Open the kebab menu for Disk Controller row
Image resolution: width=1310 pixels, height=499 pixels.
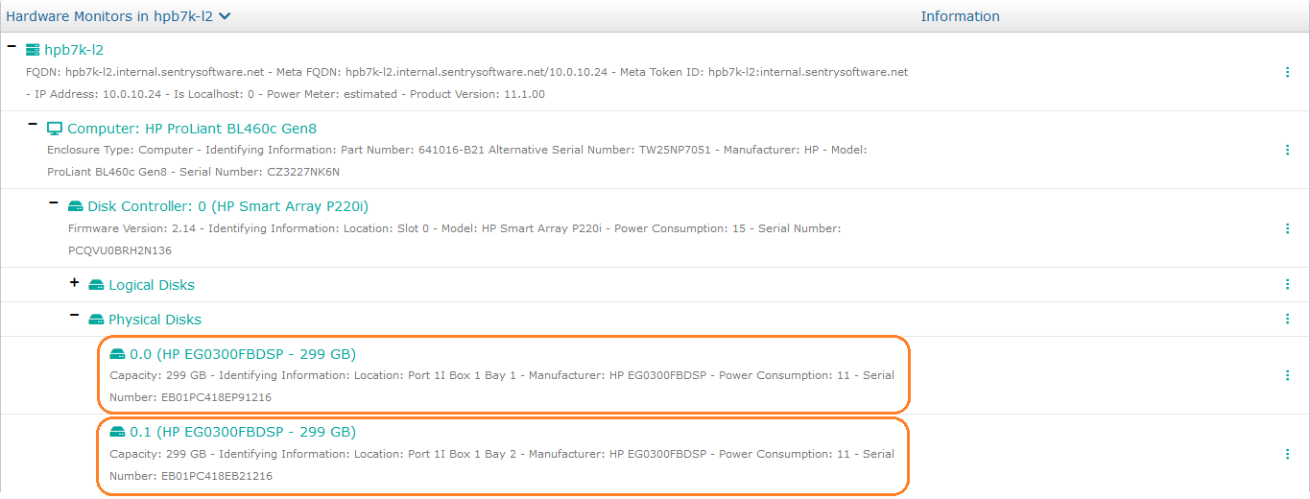(1287, 228)
